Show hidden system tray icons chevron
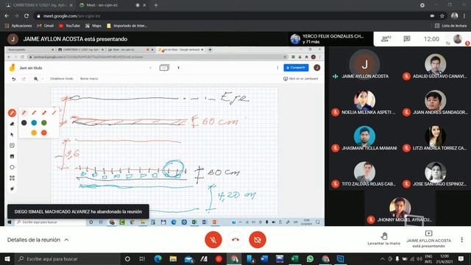This screenshot has height=265, width=471. click(383, 258)
